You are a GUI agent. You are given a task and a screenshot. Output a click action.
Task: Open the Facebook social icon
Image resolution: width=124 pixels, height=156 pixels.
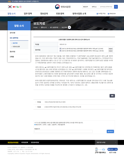16,7
